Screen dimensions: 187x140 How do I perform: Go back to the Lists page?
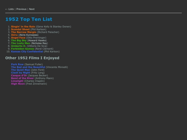click(x=11, y=9)
